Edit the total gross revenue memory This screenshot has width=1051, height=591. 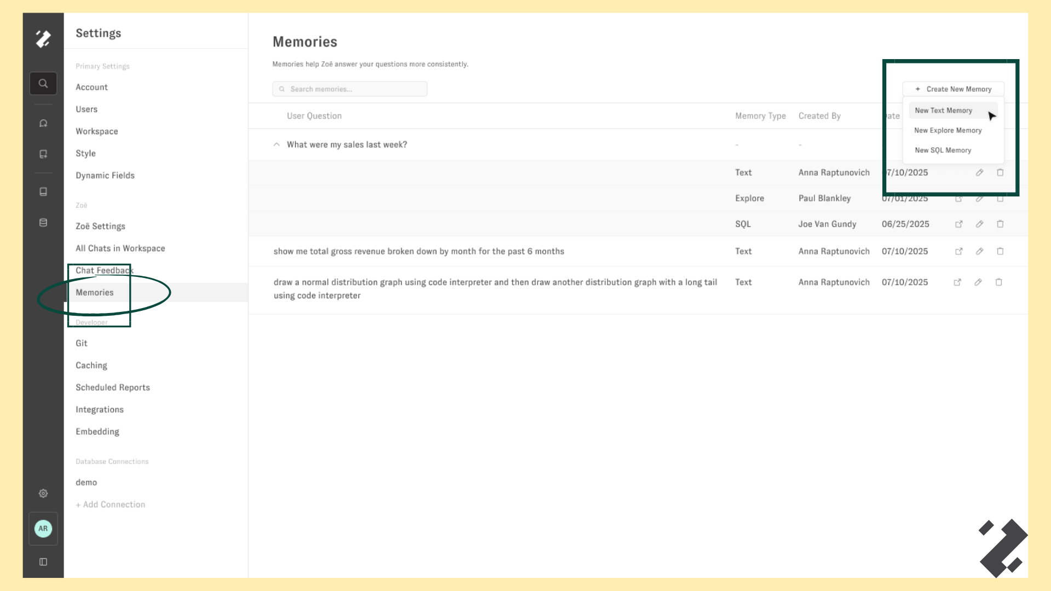click(979, 252)
